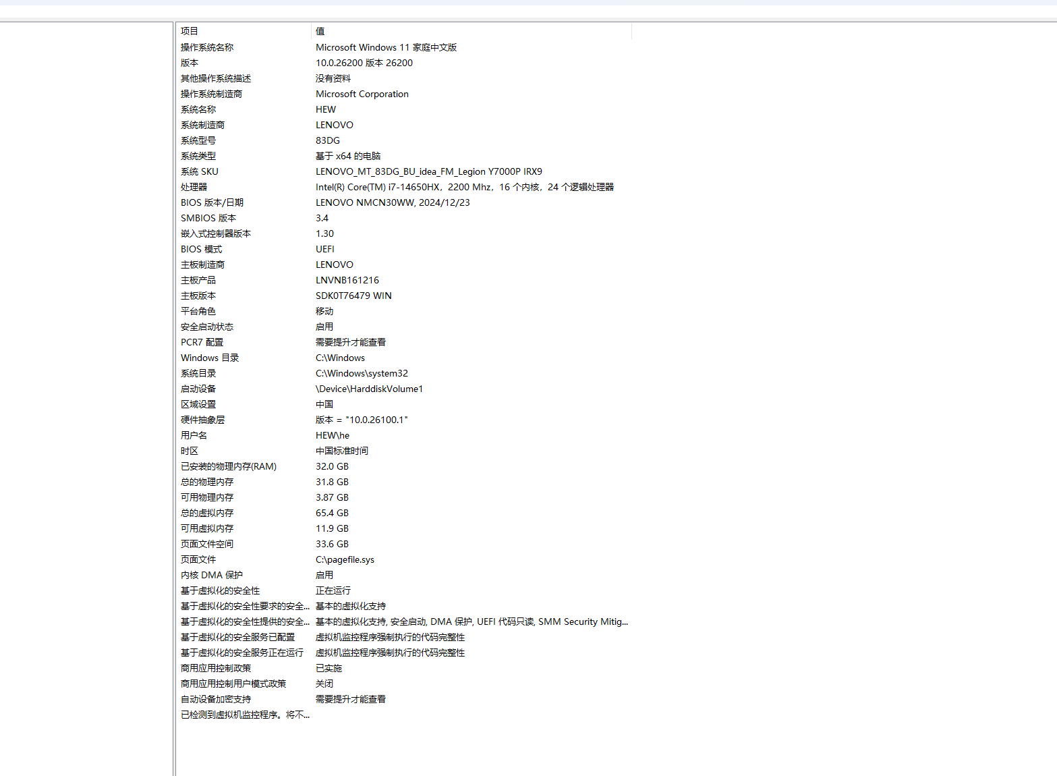Select the 商用应用控制策略 row label
The width and height of the screenshot is (1057, 776).
tap(216, 668)
